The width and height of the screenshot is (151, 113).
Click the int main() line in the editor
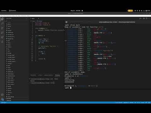tap(40, 35)
